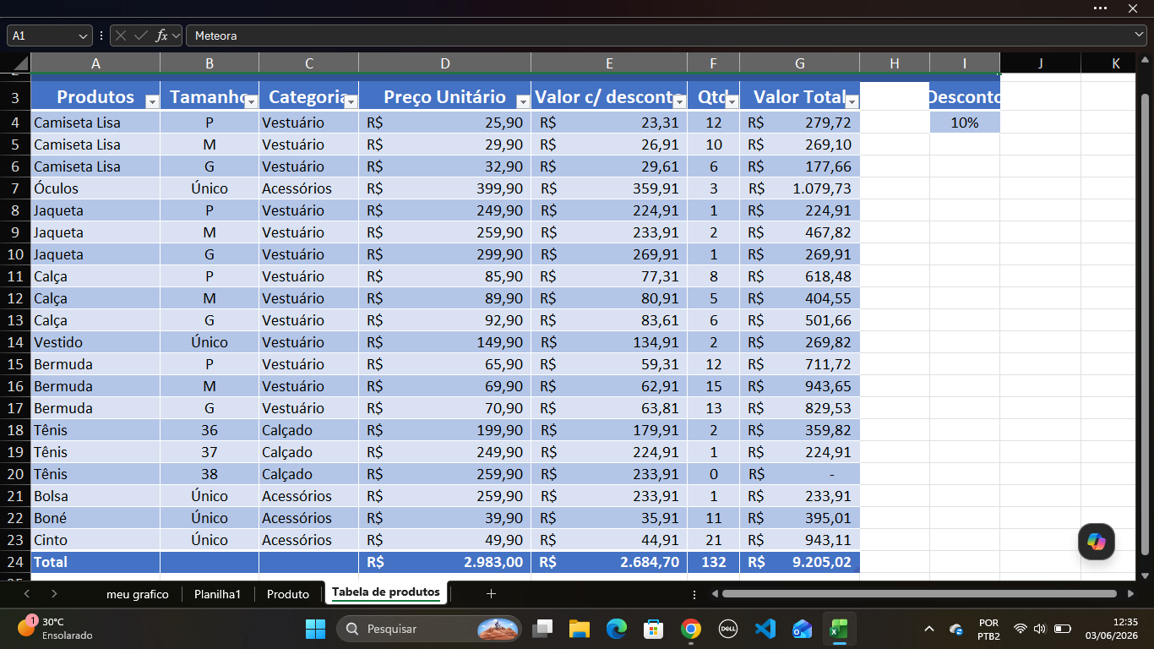Open the Tamanho column filter dropdown
Screen dimensions: 1154x649
click(251, 101)
